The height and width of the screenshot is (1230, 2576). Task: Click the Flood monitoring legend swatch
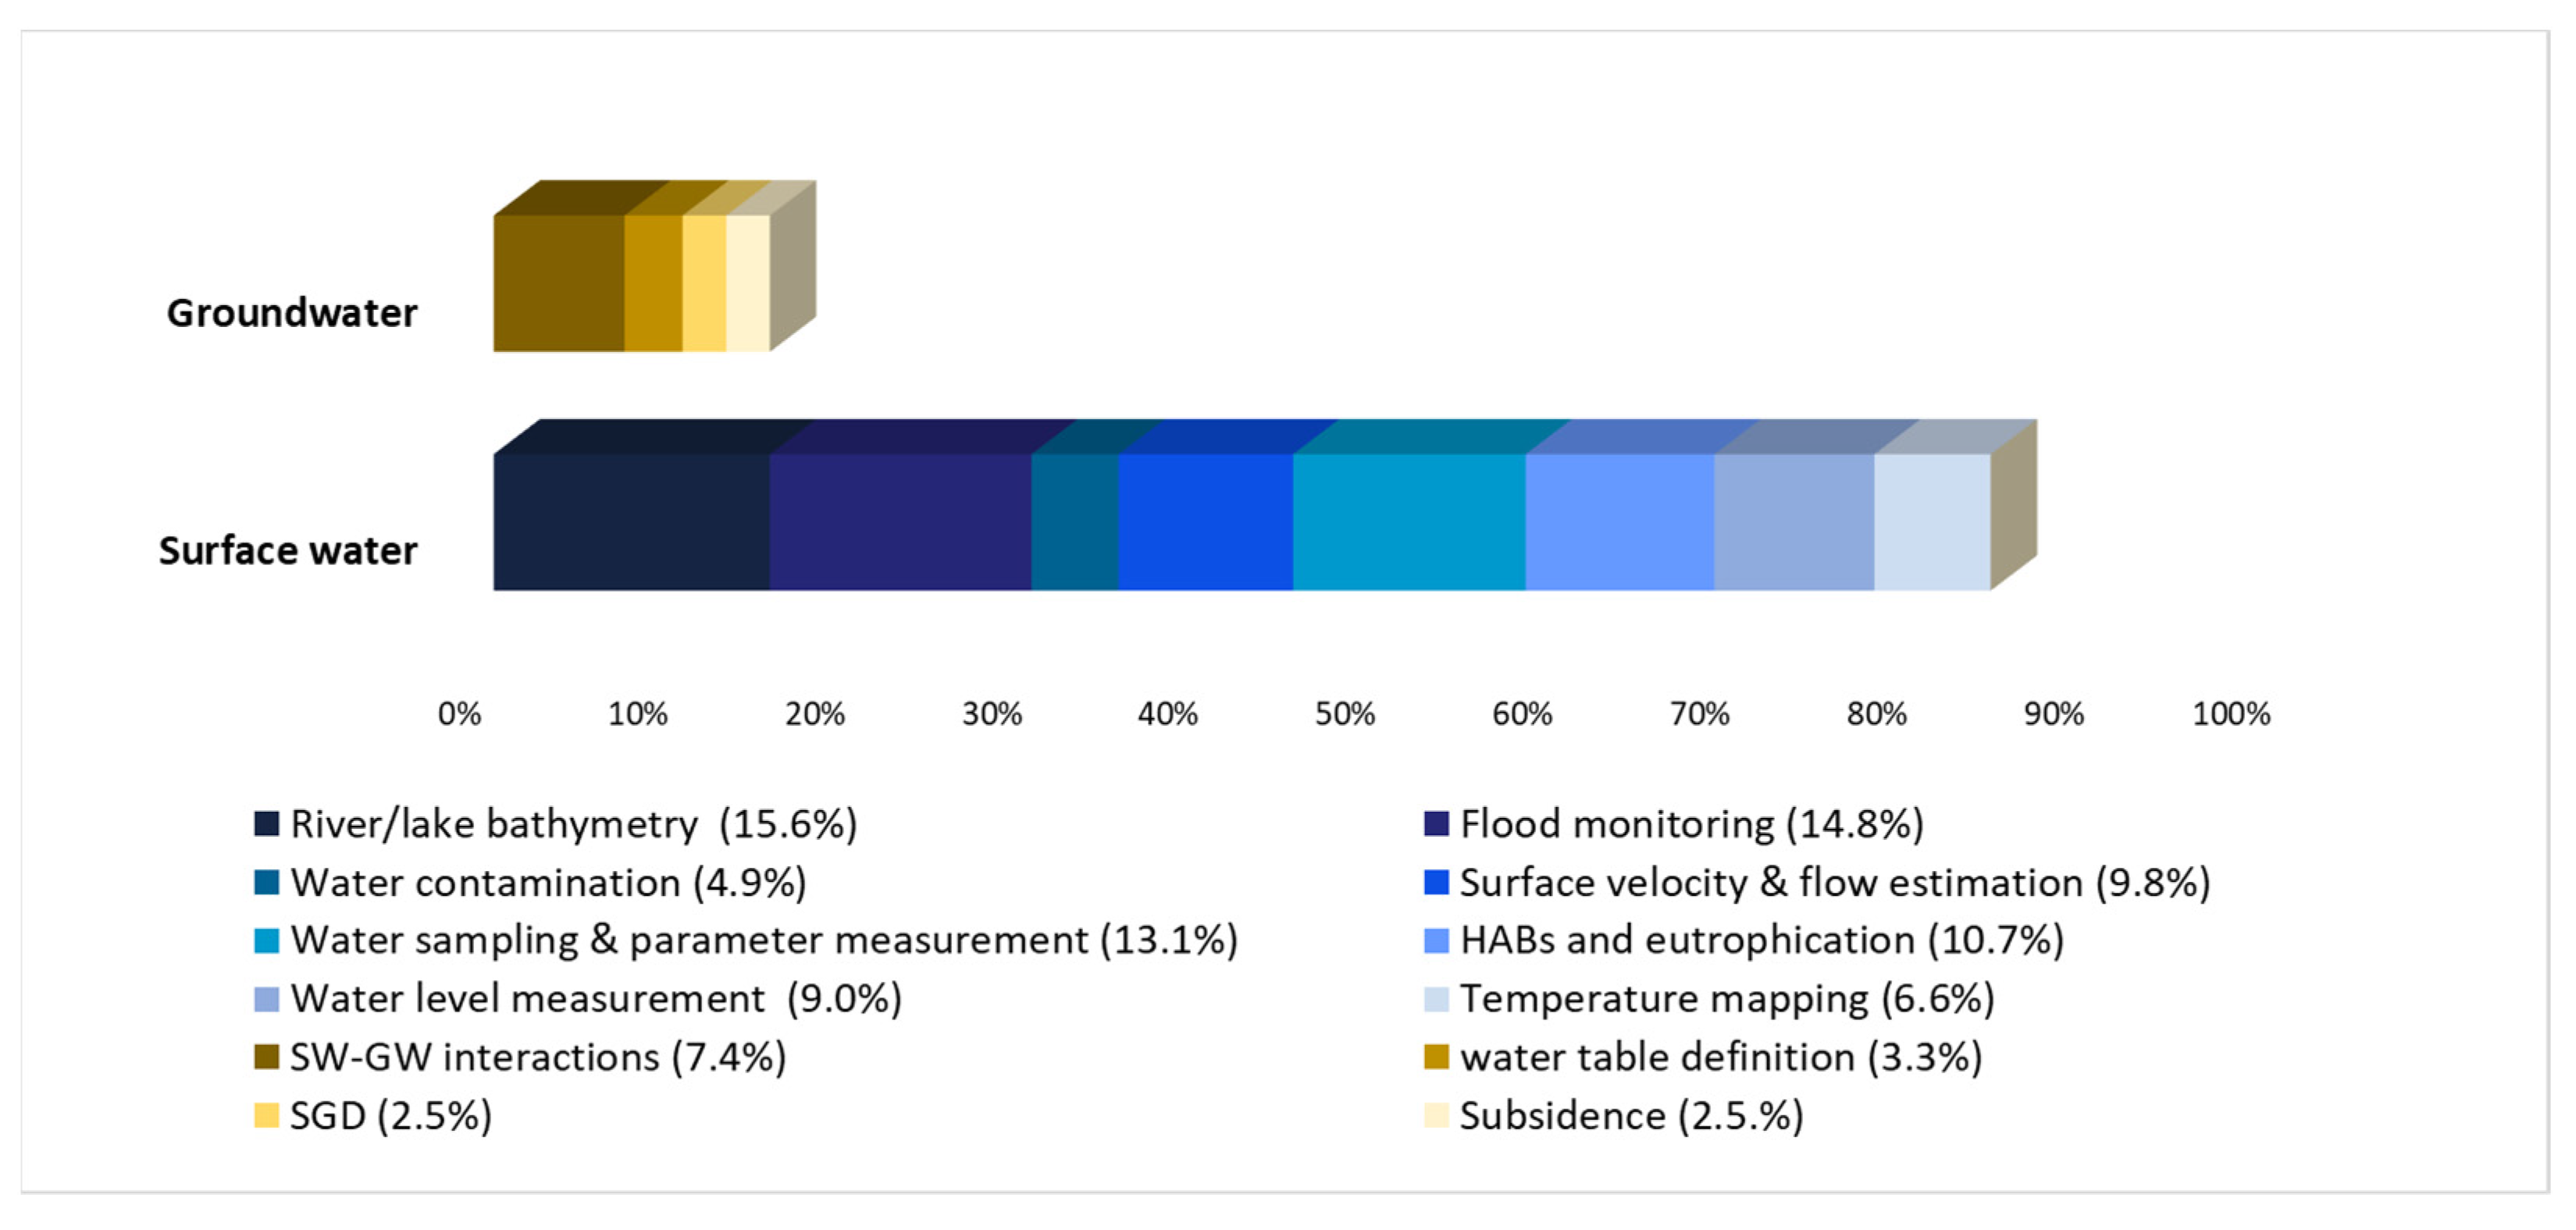tap(1436, 824)
